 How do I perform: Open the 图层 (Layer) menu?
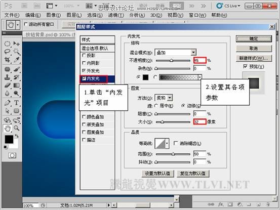coord(74,15)
